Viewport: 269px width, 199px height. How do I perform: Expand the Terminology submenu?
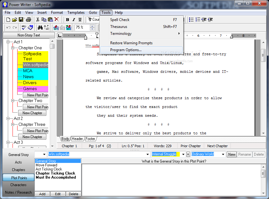142,34
